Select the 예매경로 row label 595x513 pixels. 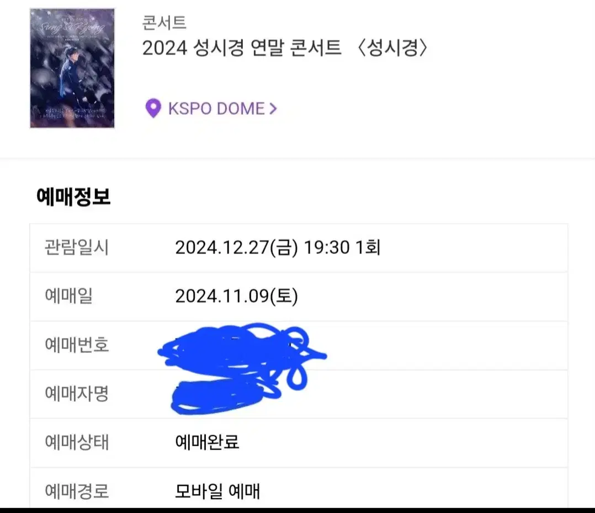pyautogui.click(x=77, y=490)
